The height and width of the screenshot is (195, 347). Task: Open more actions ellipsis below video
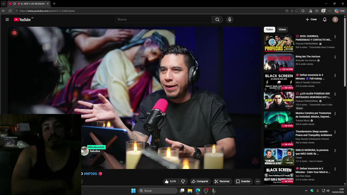tap(258, 181)
